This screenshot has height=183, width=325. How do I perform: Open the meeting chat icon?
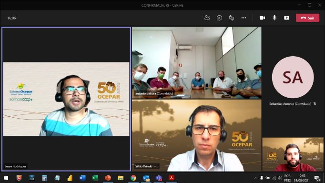pyautogui.click(x=219, y=18)
